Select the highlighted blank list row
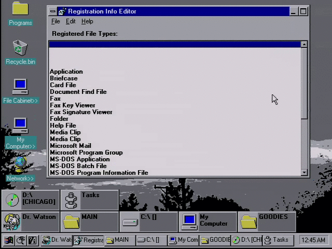The image size is (332, 249). [x=175, y=45]
